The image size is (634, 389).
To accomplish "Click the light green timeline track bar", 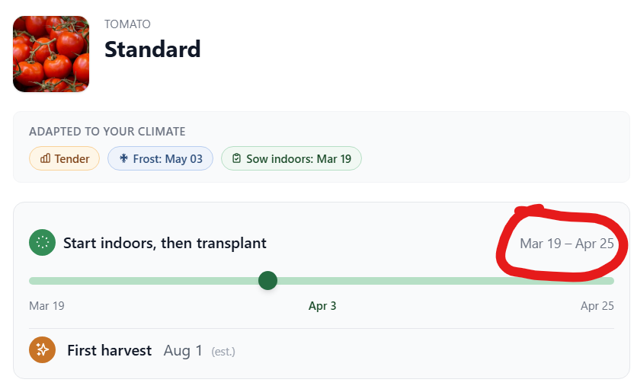I will point(442,281).
